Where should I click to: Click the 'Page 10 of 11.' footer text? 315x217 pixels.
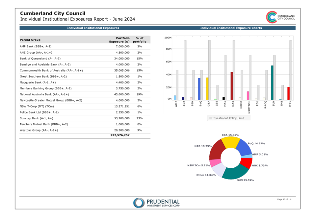click(284, 199)
